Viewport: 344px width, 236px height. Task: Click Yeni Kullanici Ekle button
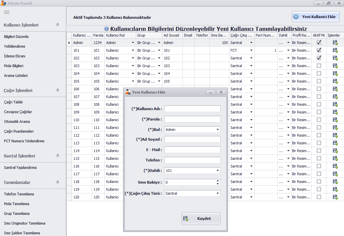[315, 17]
